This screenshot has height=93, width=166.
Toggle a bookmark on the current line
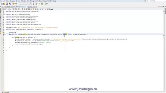(38, 9)
